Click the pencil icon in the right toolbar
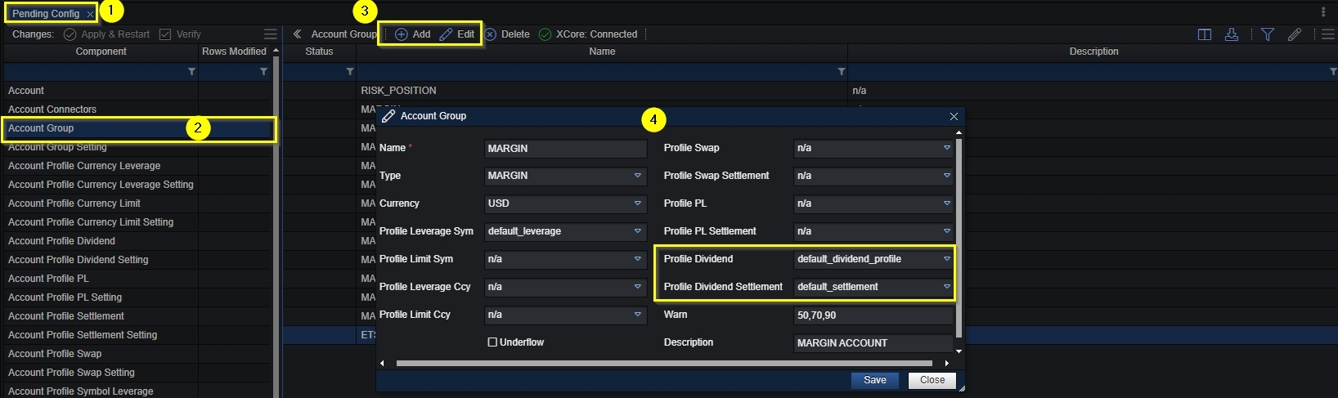Viewport: 1338px width, 398px height. point(1295,34)
